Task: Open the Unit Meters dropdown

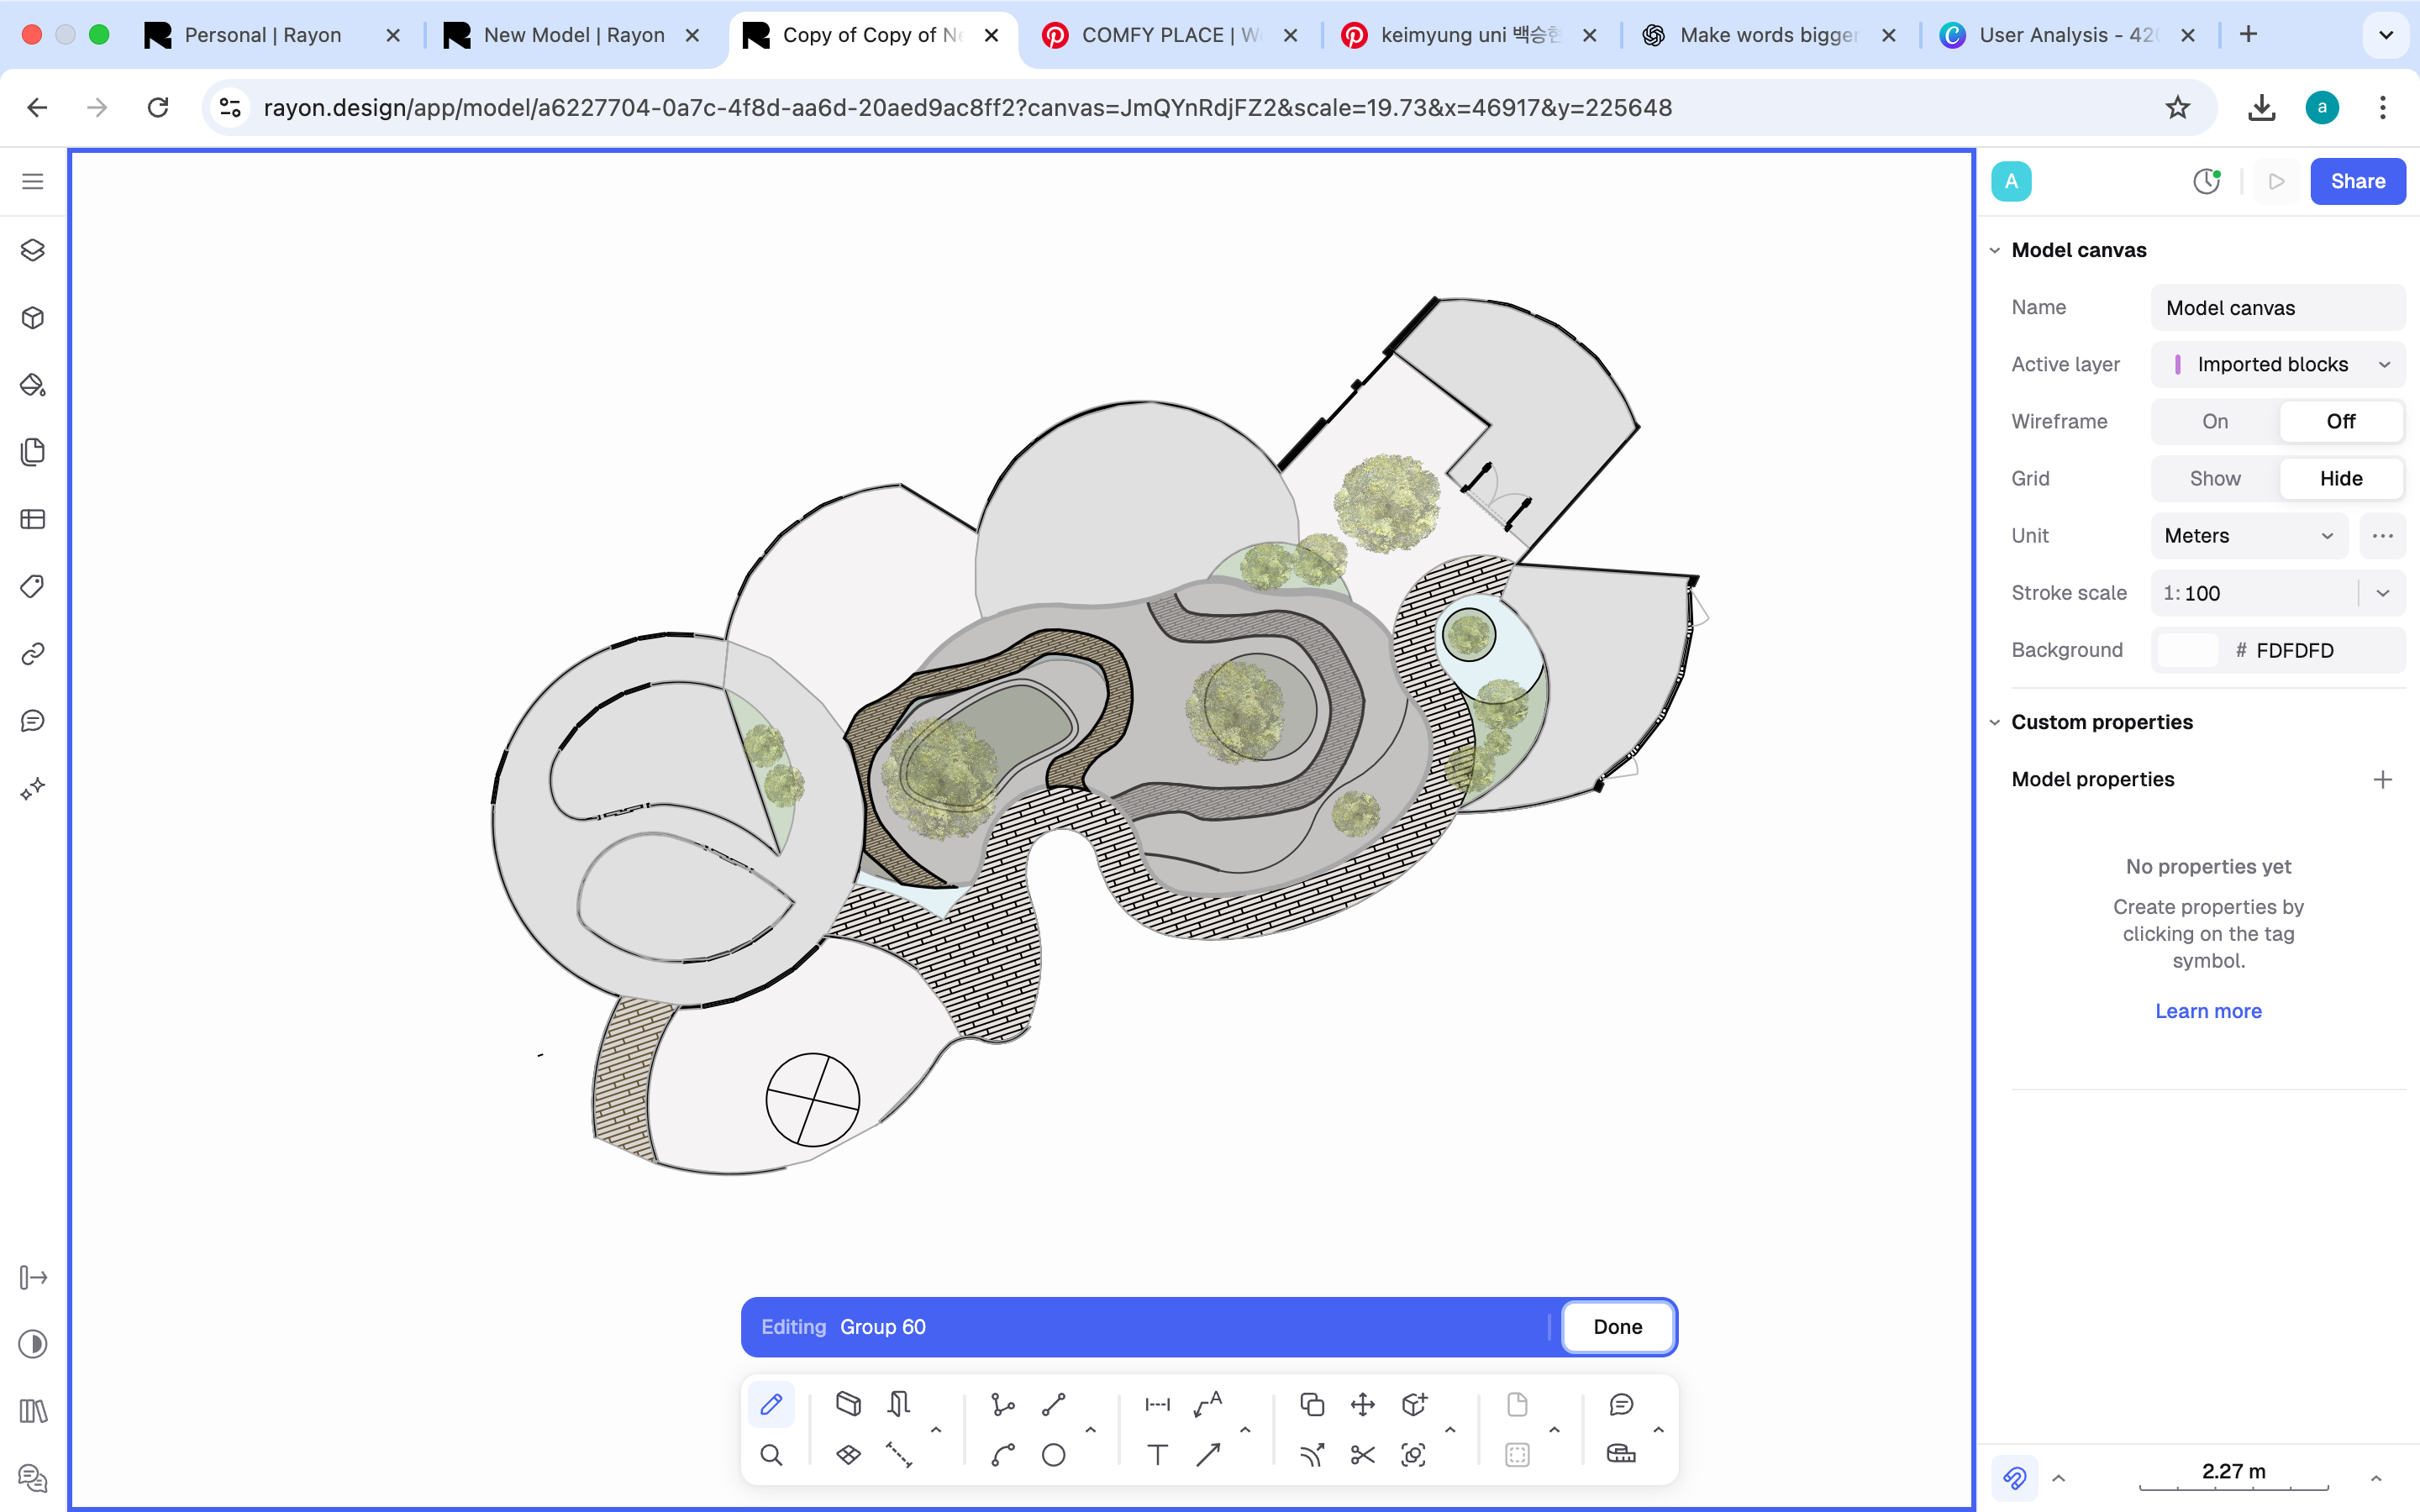Action: (x=2248, y=536)
